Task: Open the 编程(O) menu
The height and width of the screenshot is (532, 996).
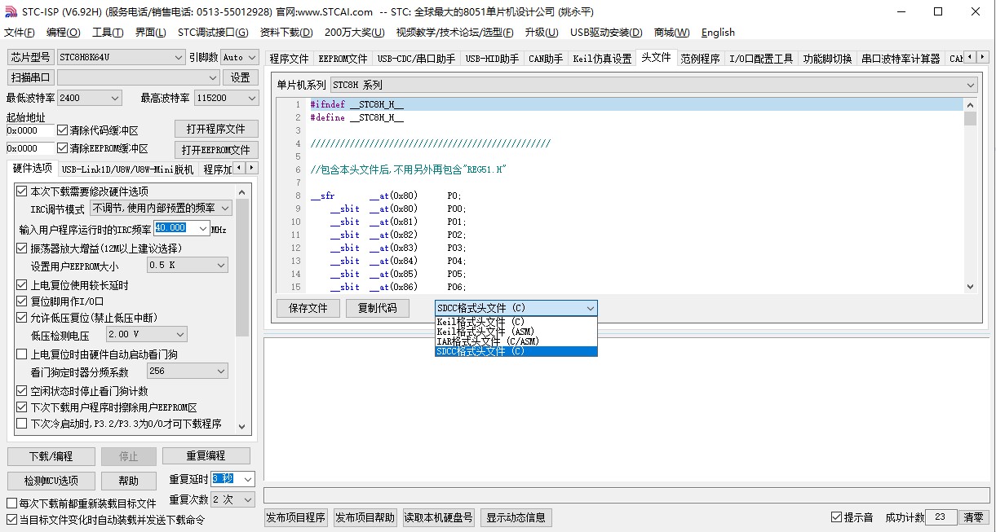Action: click(64, 33)
